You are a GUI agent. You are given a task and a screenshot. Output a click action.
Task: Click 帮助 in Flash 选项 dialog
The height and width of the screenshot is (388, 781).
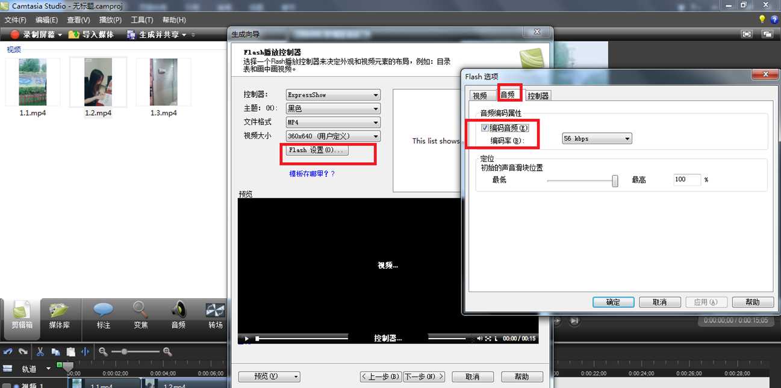click(753, 302)
